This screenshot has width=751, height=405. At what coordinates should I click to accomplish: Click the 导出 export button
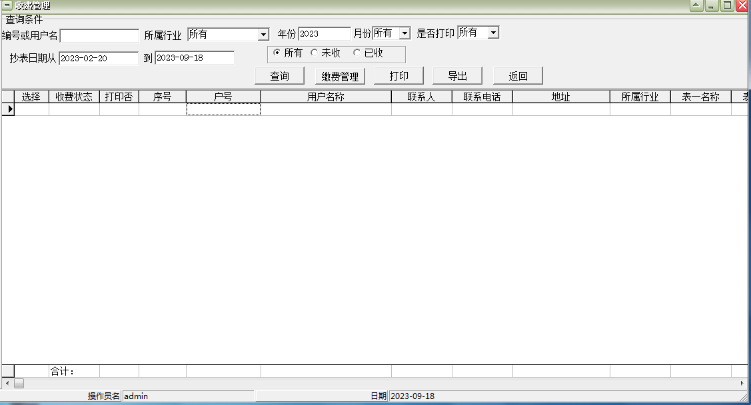[x=457, y=76]
